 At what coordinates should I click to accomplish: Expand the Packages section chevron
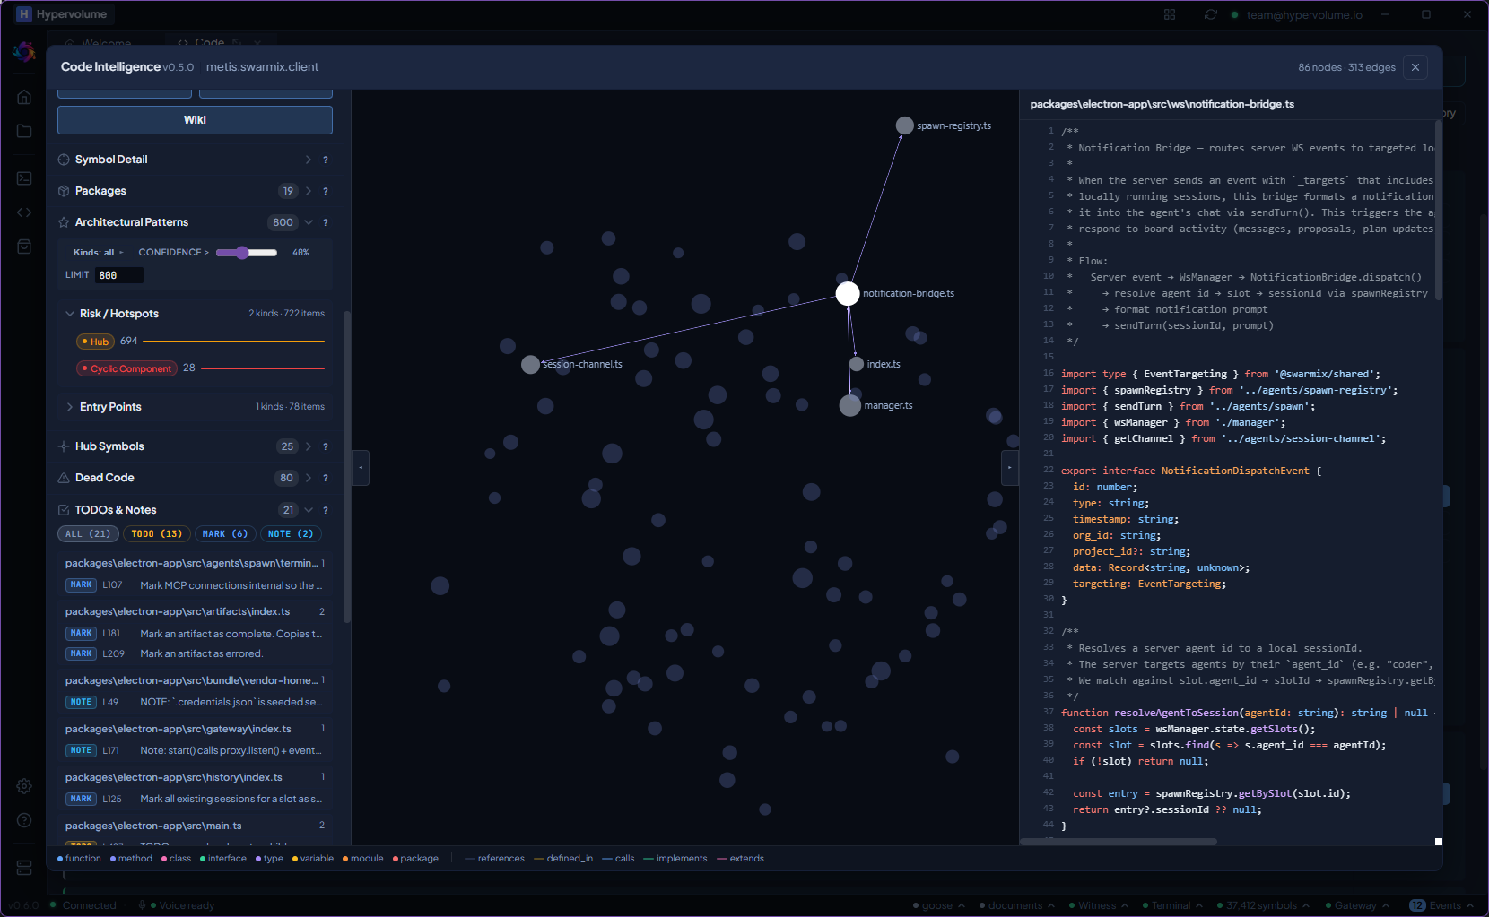[x=309, y=191]
